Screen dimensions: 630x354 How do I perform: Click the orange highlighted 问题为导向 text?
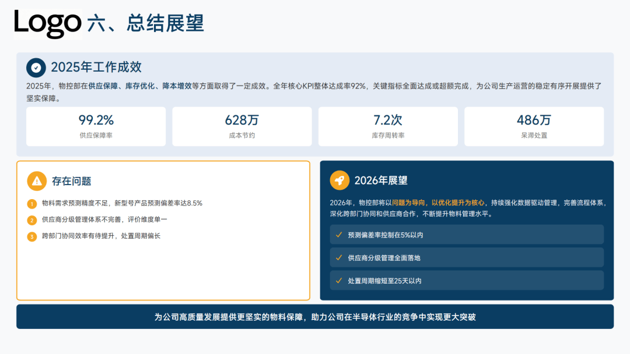409,203
